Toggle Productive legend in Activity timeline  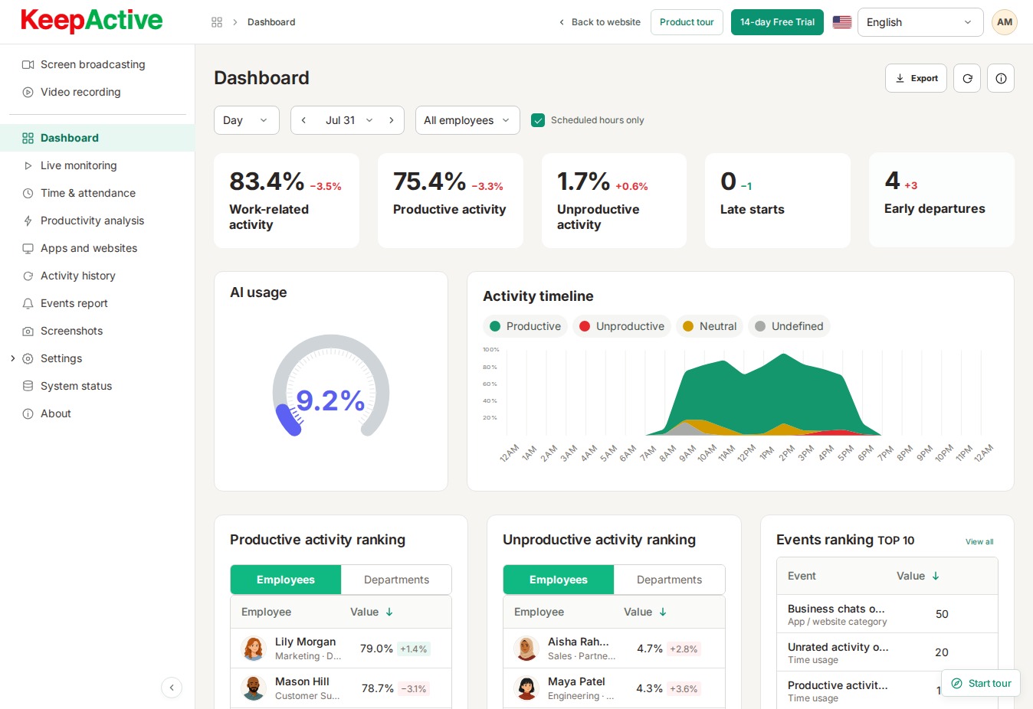[525, 326]
